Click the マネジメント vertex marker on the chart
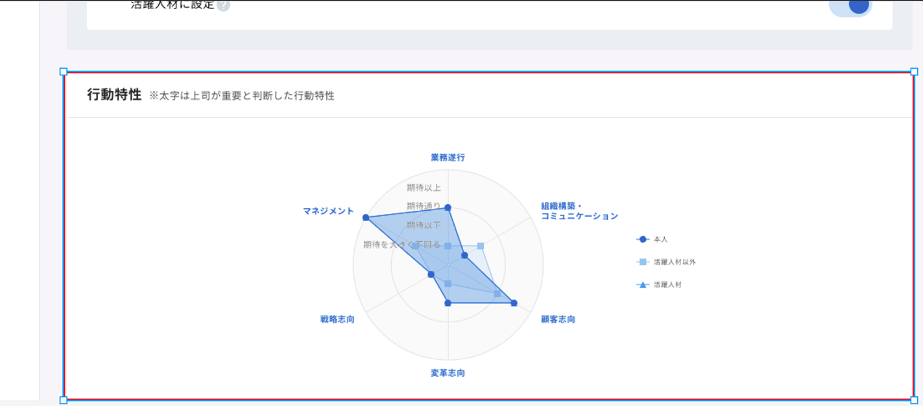Image resolution: width=923 pixels, height=406 pixels. tap(365, 217)
